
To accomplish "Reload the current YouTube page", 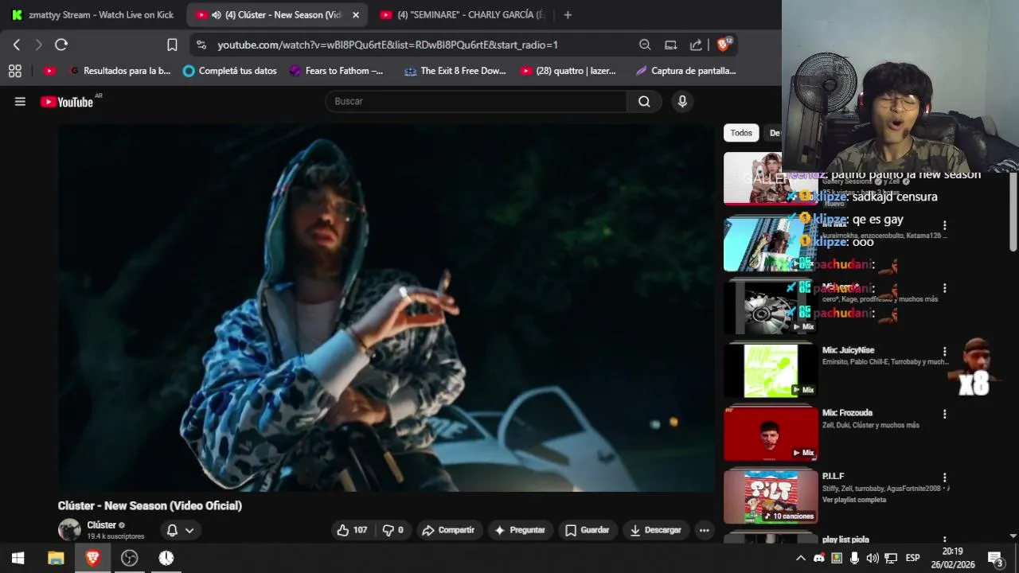I will pos(61,45).
